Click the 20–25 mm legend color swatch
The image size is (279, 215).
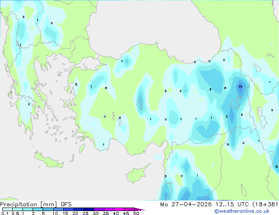click(x=78, y=209)
